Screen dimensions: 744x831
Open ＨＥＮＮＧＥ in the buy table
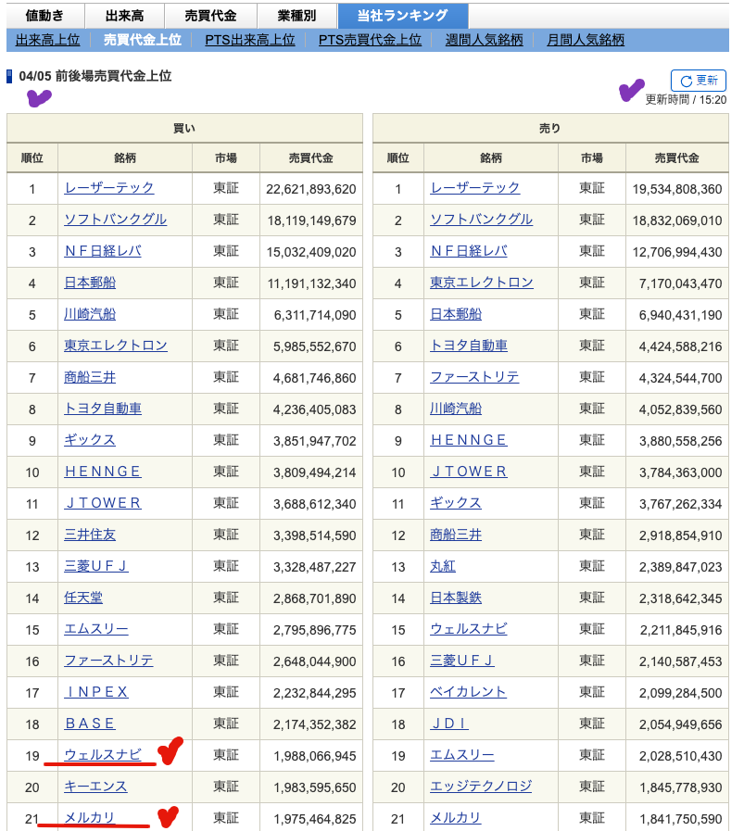coord(102,472)
